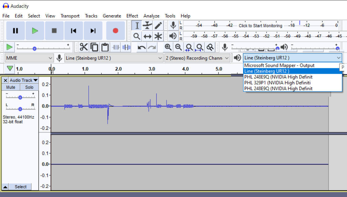Start playback with the green Play button
Image resolution: width=347 pixels, height=197 pixels.
click(x=35, y=31)
